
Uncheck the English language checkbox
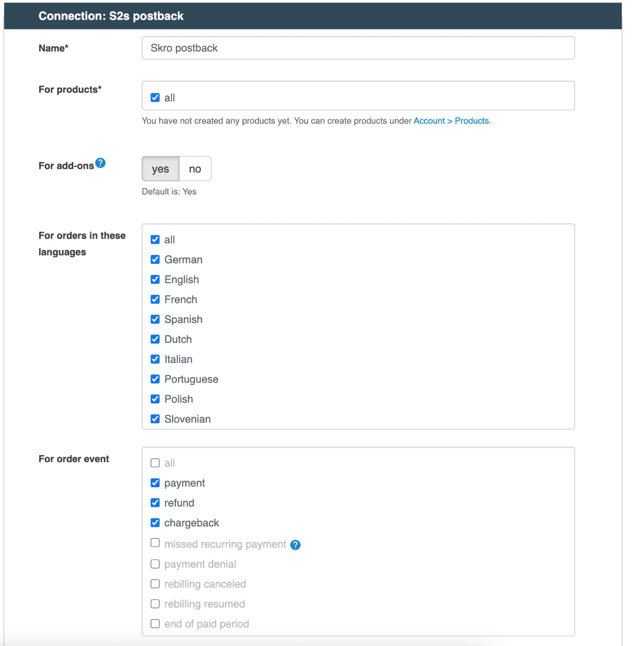[x=155, y=280]
